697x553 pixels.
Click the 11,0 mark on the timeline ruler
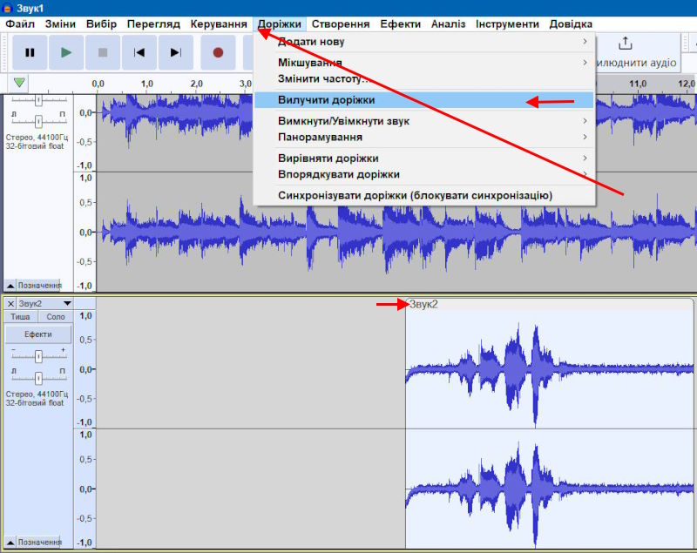pos(638,84)
